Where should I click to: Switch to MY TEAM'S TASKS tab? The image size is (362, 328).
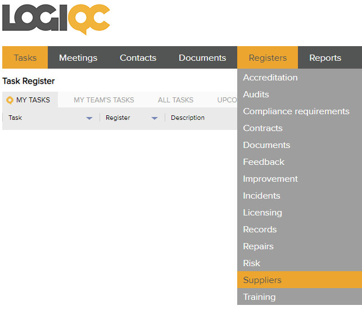[104, 100]
